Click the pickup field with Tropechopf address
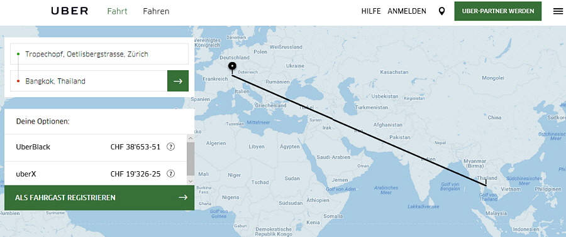The image size is (566, 237). (x=99, y=54)
